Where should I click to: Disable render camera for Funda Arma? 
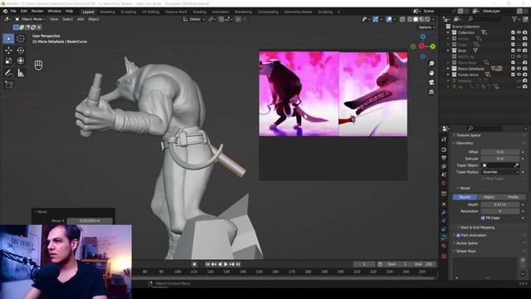(525, 75)
